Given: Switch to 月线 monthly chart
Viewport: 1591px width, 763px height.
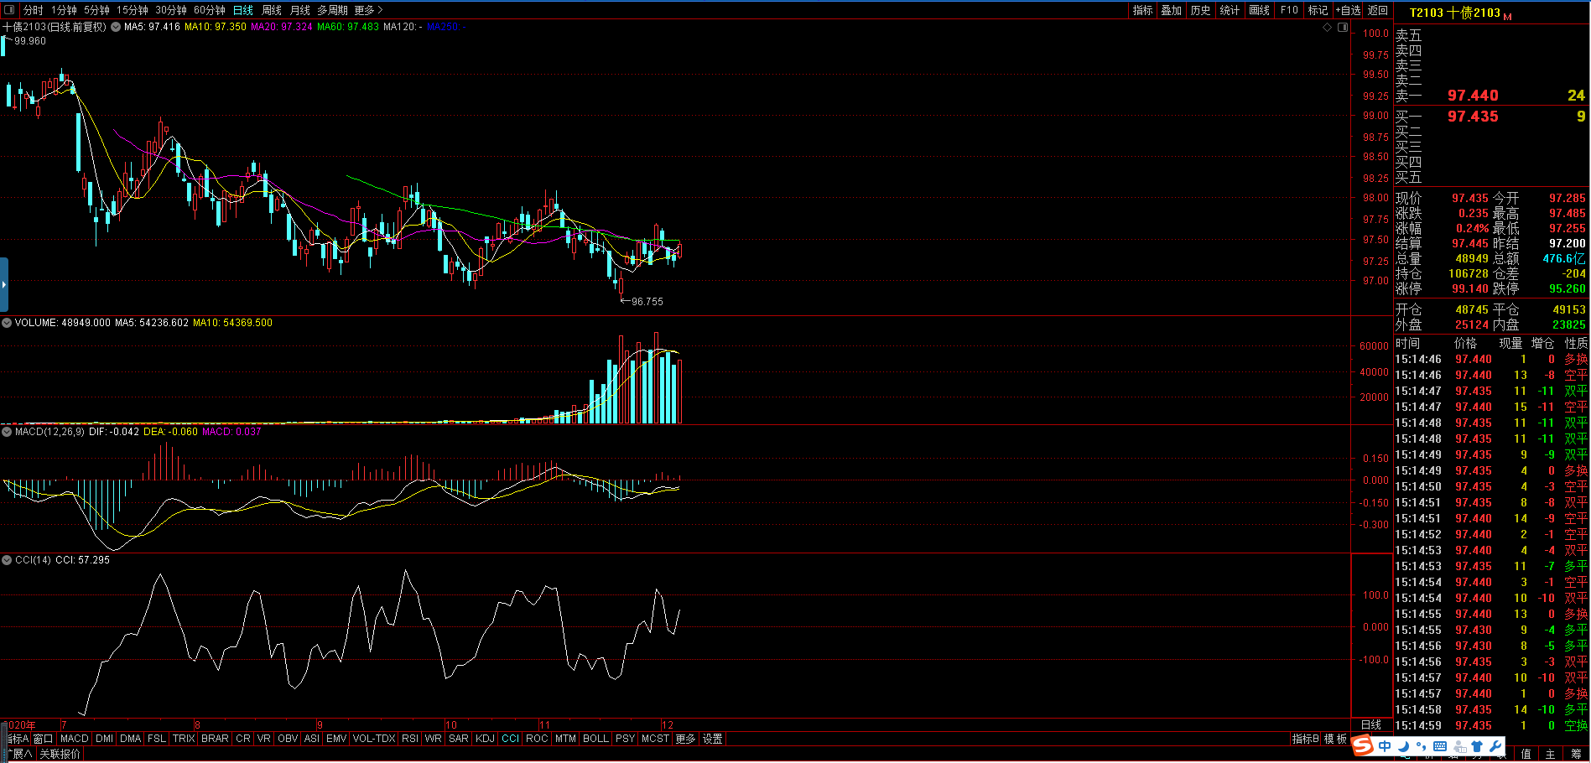Looking at the screenshot, I should click(x=299, y=10).
